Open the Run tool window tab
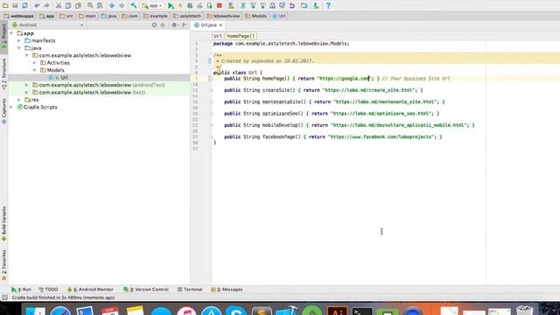 (x=21, y=290)
